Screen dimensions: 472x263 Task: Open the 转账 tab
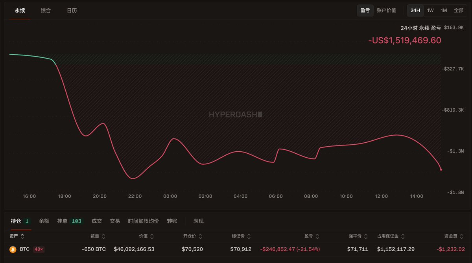(x=172, y=221)
